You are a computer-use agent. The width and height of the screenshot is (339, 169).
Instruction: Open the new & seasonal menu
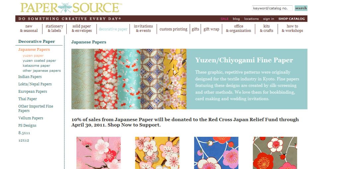(x=29, y=29)
